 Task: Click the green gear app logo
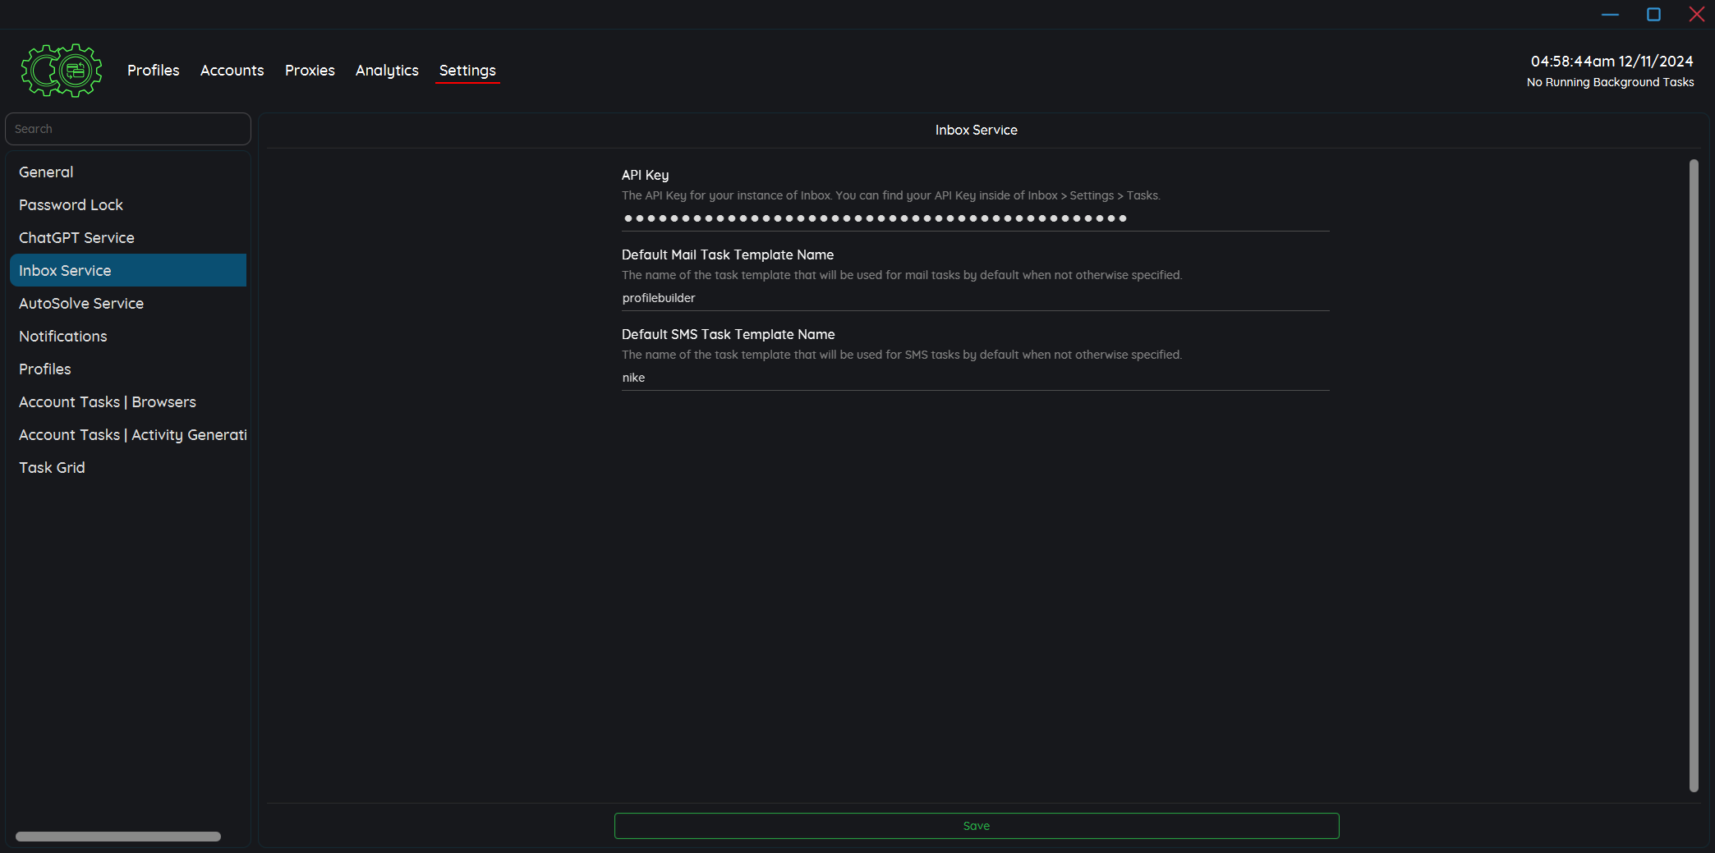[x=62, y=71]
